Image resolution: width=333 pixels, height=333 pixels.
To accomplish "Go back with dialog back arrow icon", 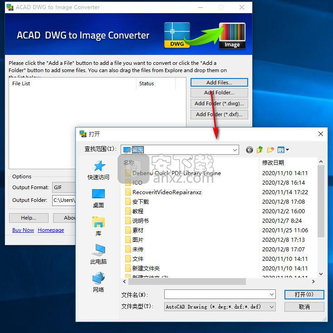I will [250, 150].
